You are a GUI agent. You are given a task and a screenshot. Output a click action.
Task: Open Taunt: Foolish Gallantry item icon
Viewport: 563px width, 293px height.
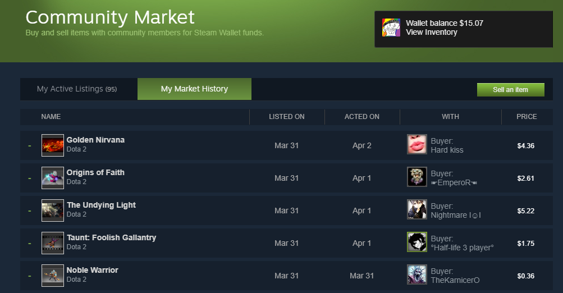click(53, 243)
